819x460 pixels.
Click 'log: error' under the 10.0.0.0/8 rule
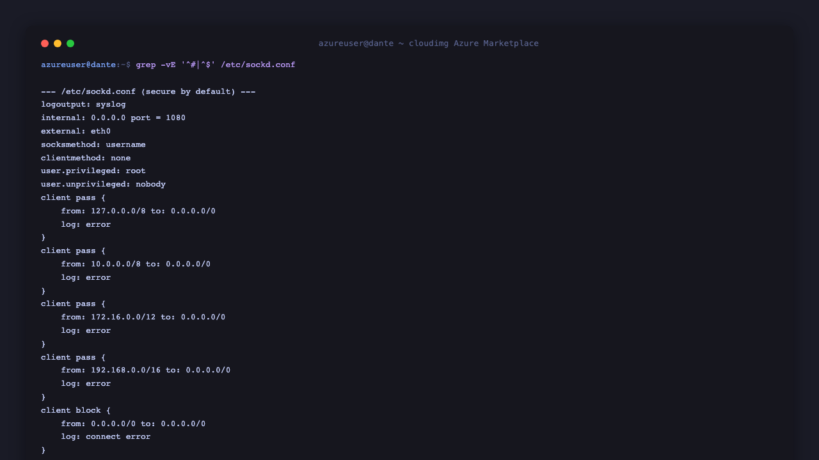click(x=86, y=277)
